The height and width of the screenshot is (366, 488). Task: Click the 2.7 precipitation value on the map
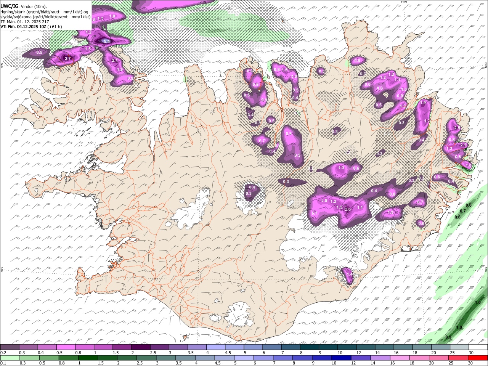(x=68, y=58)
